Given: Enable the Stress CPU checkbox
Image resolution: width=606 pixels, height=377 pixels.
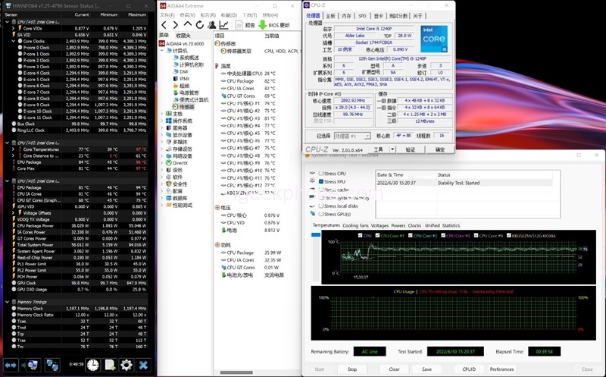Looking at the screenshot, I should coord(320,174).
